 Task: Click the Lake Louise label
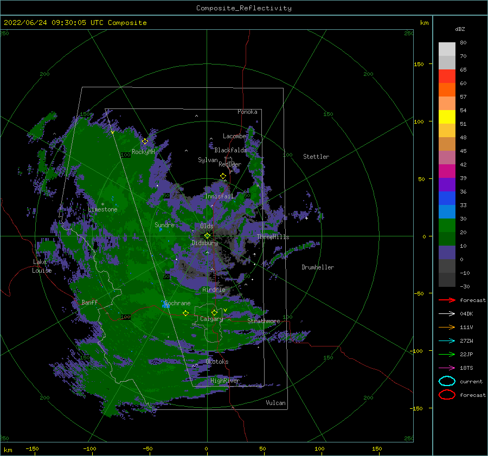tap(42, 266)
